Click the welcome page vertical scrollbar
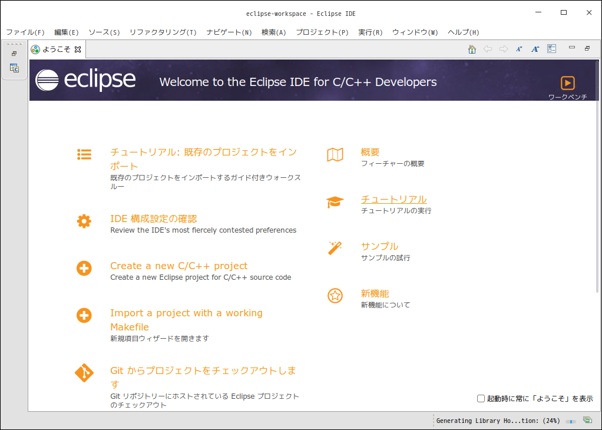The height and width of the screenshot is (430, 602). coord(597,177)
